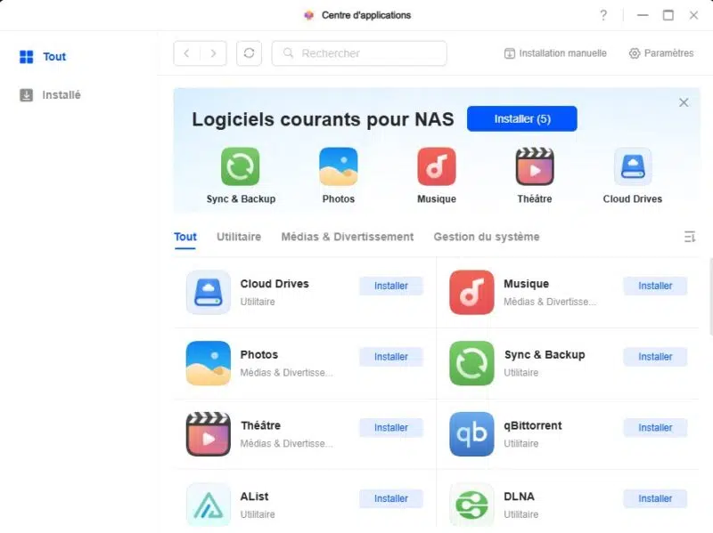This screenshot has height=533, width=713.
Task: Show the Gestion du système tab
Action: [487, 237]
